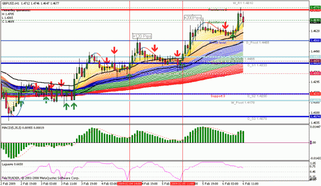
Task: Click the TeleTRADER MetaQuotes copyright text
Action: [41, 178]
